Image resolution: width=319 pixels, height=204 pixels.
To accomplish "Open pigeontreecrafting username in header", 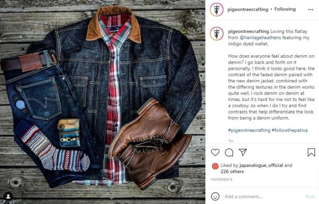I will point(248,10).
